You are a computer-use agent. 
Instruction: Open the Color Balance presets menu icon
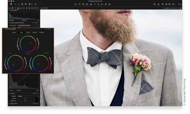click(x=51, y=29)
